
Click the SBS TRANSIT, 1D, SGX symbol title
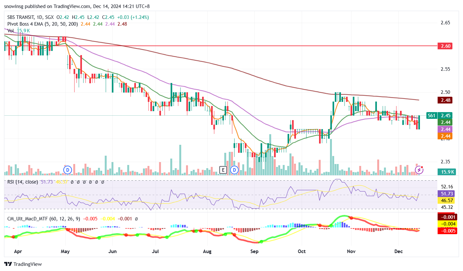(31, 17)
